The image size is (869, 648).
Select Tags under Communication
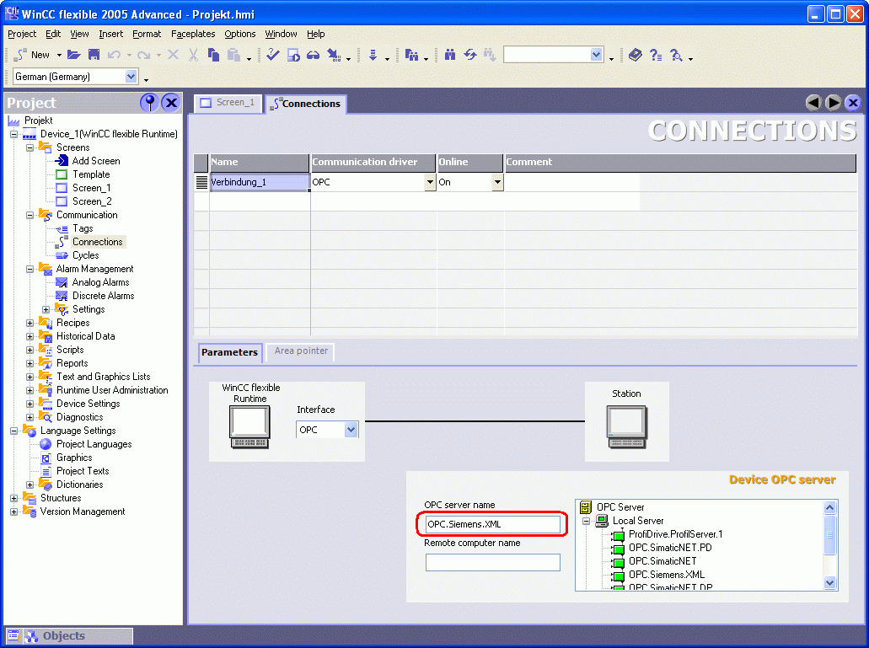tap(83, 228)
